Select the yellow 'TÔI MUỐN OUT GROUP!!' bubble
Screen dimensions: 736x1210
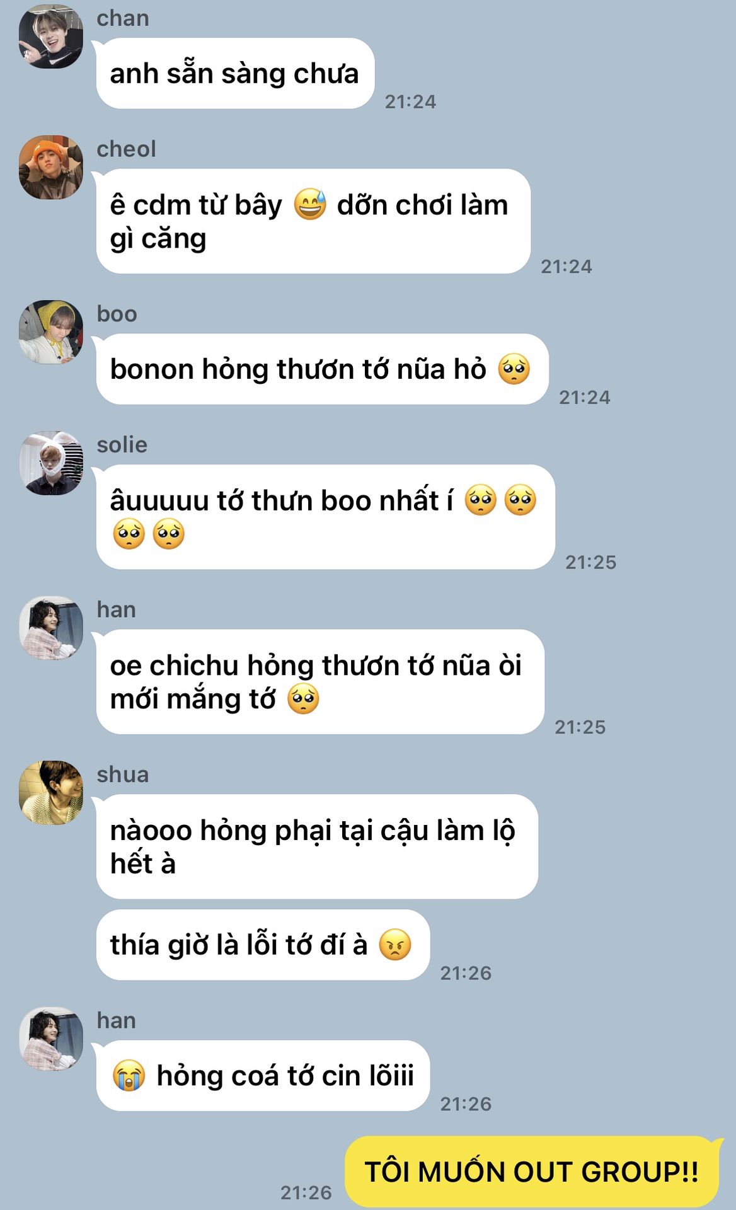coord(532,1172)
